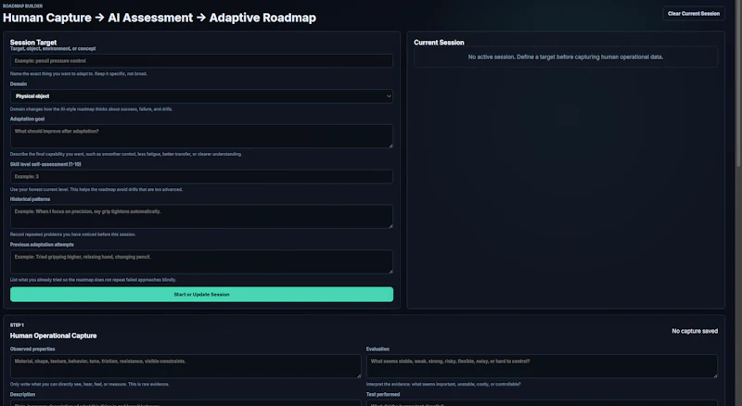The width and height of the screenshot is (742, 406).
Task: Click the 'No capture saved' status text
Action: (x=695, y=331)
